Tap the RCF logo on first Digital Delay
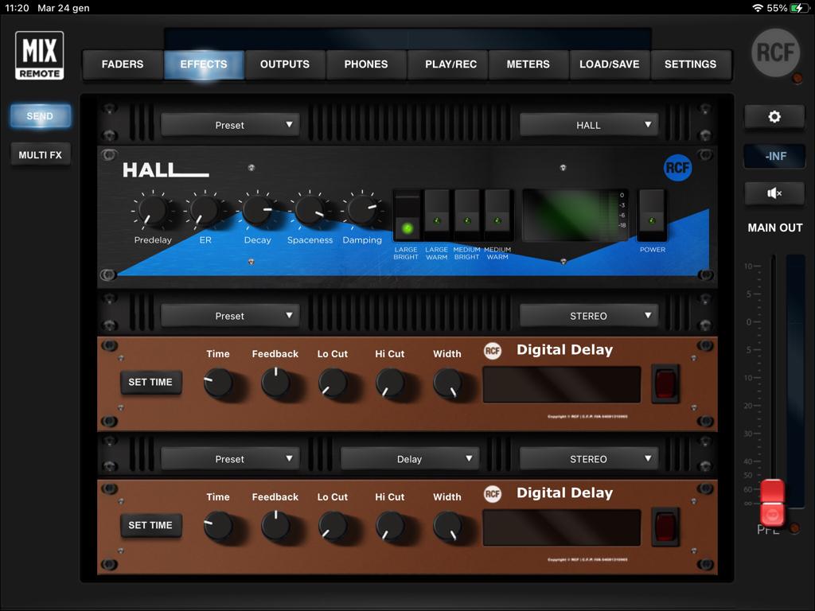Viewport: 815px width, 611px height. pyautogui.click(x=492, y=351)
